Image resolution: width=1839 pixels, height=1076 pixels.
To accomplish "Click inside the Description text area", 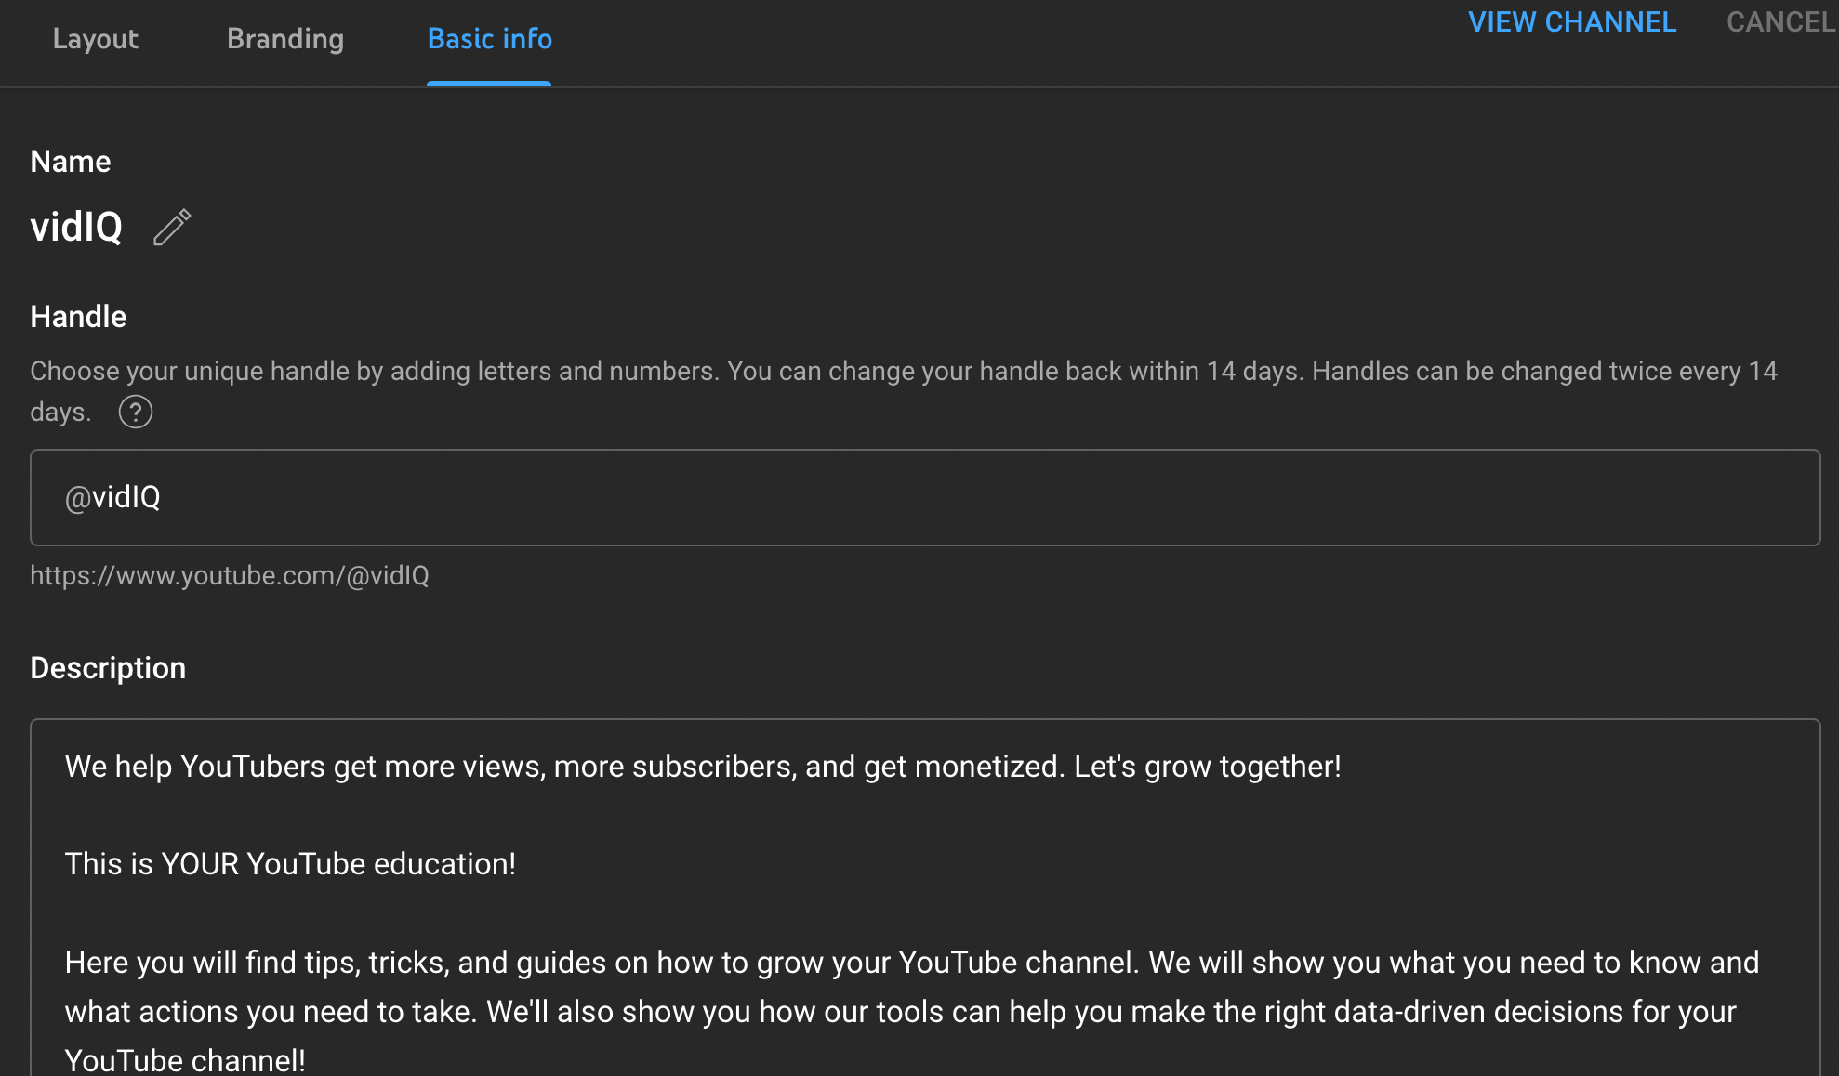I will pyautogui.click(x=925, y=898).
